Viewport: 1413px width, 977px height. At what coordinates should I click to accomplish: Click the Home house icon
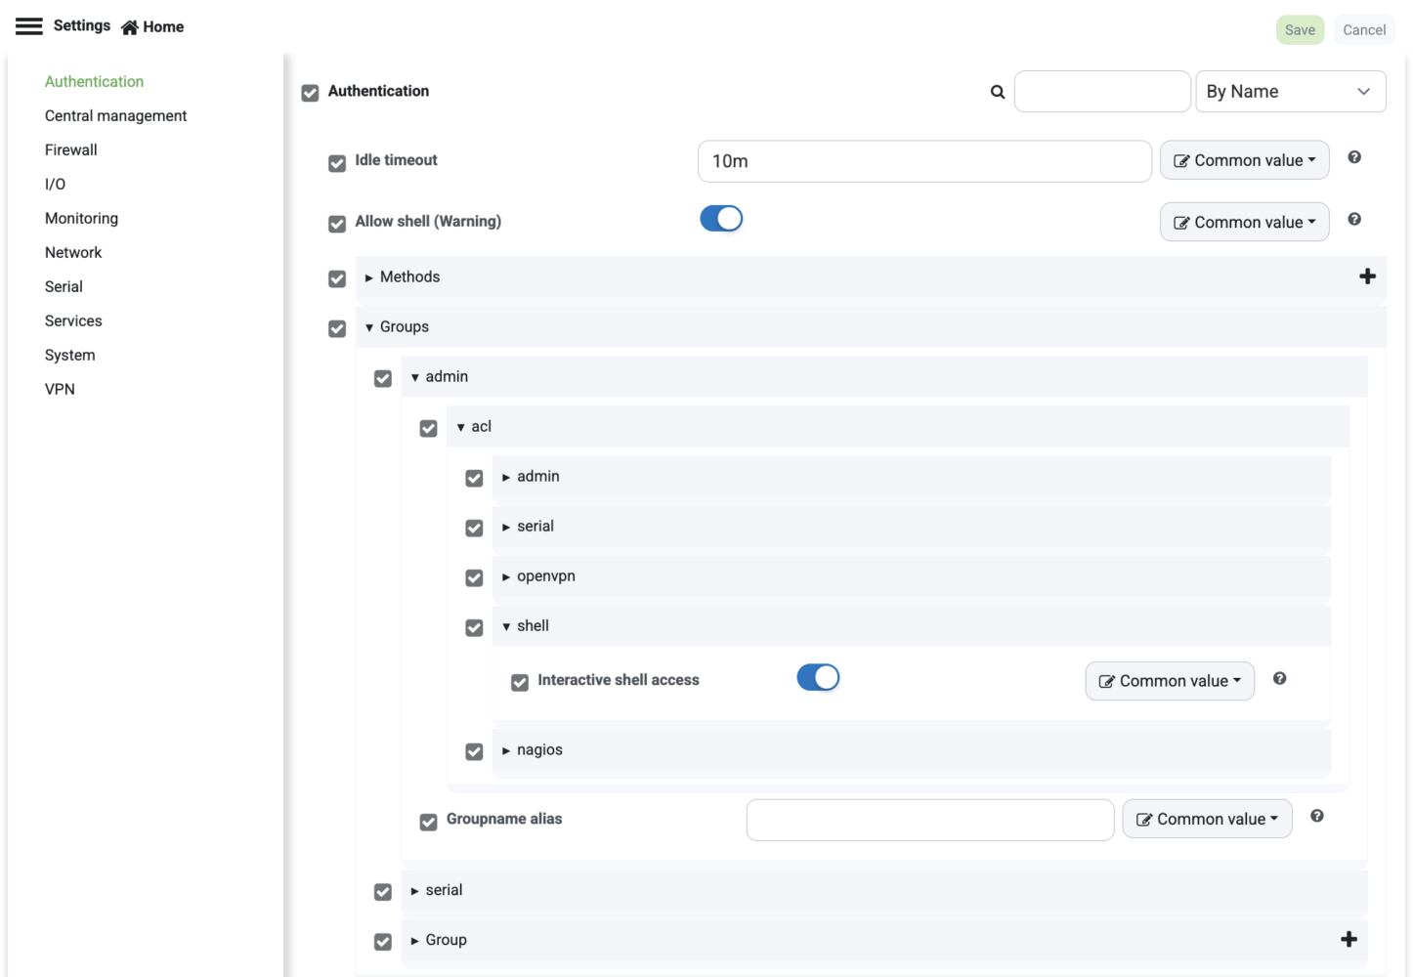tap(129, 27)
